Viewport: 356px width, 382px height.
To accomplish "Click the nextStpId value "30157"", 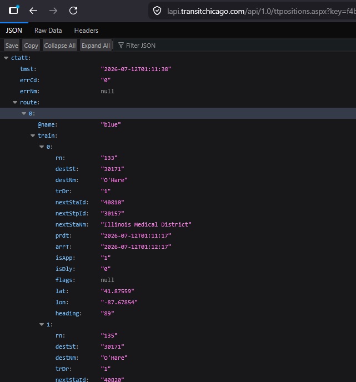I will point(113,213).
